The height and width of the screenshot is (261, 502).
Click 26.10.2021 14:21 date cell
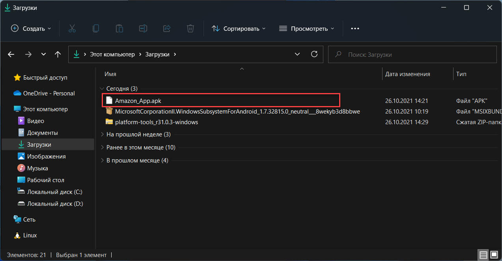tap(407, 101)
